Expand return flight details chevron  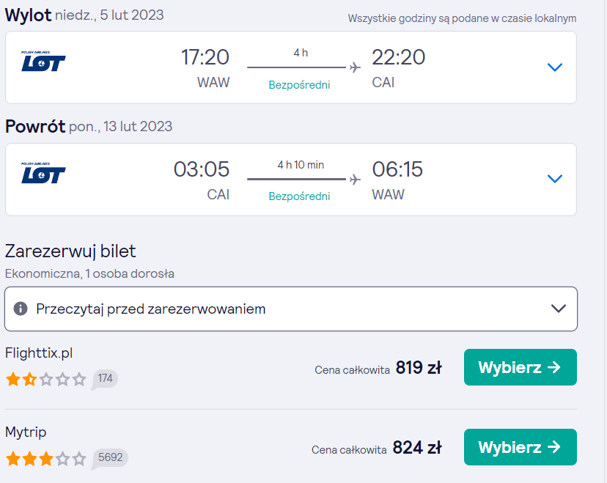click(555, 179)
